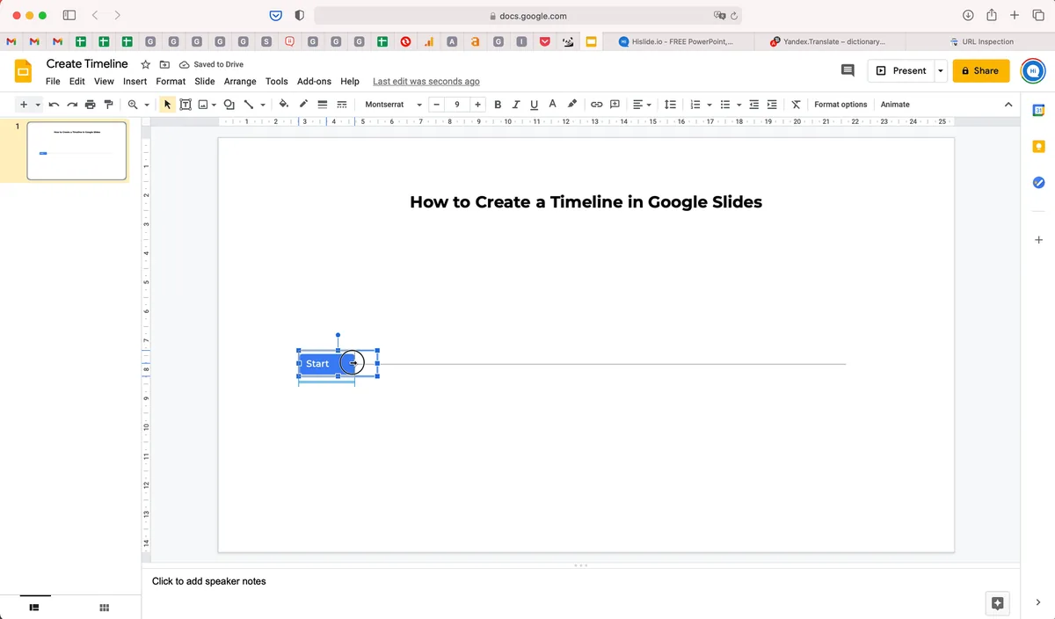The height and width of the screenshot is (619, 1055).
Task: Decrease the paragraph indent
Action: (753, 105)
